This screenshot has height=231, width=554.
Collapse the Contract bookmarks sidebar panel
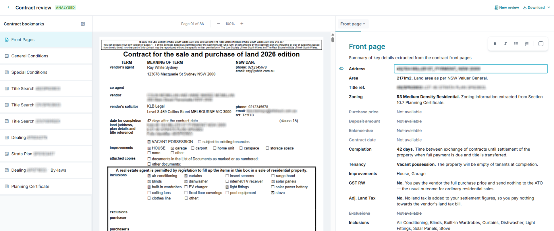[83, 24]
